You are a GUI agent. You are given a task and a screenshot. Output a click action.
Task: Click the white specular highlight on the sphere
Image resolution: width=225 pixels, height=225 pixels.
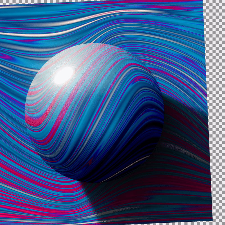(x=64, y=75)
